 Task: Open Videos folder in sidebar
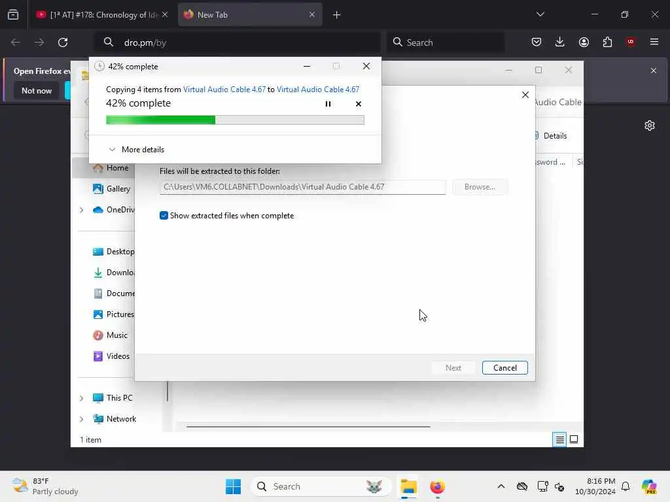coord(111,356)
